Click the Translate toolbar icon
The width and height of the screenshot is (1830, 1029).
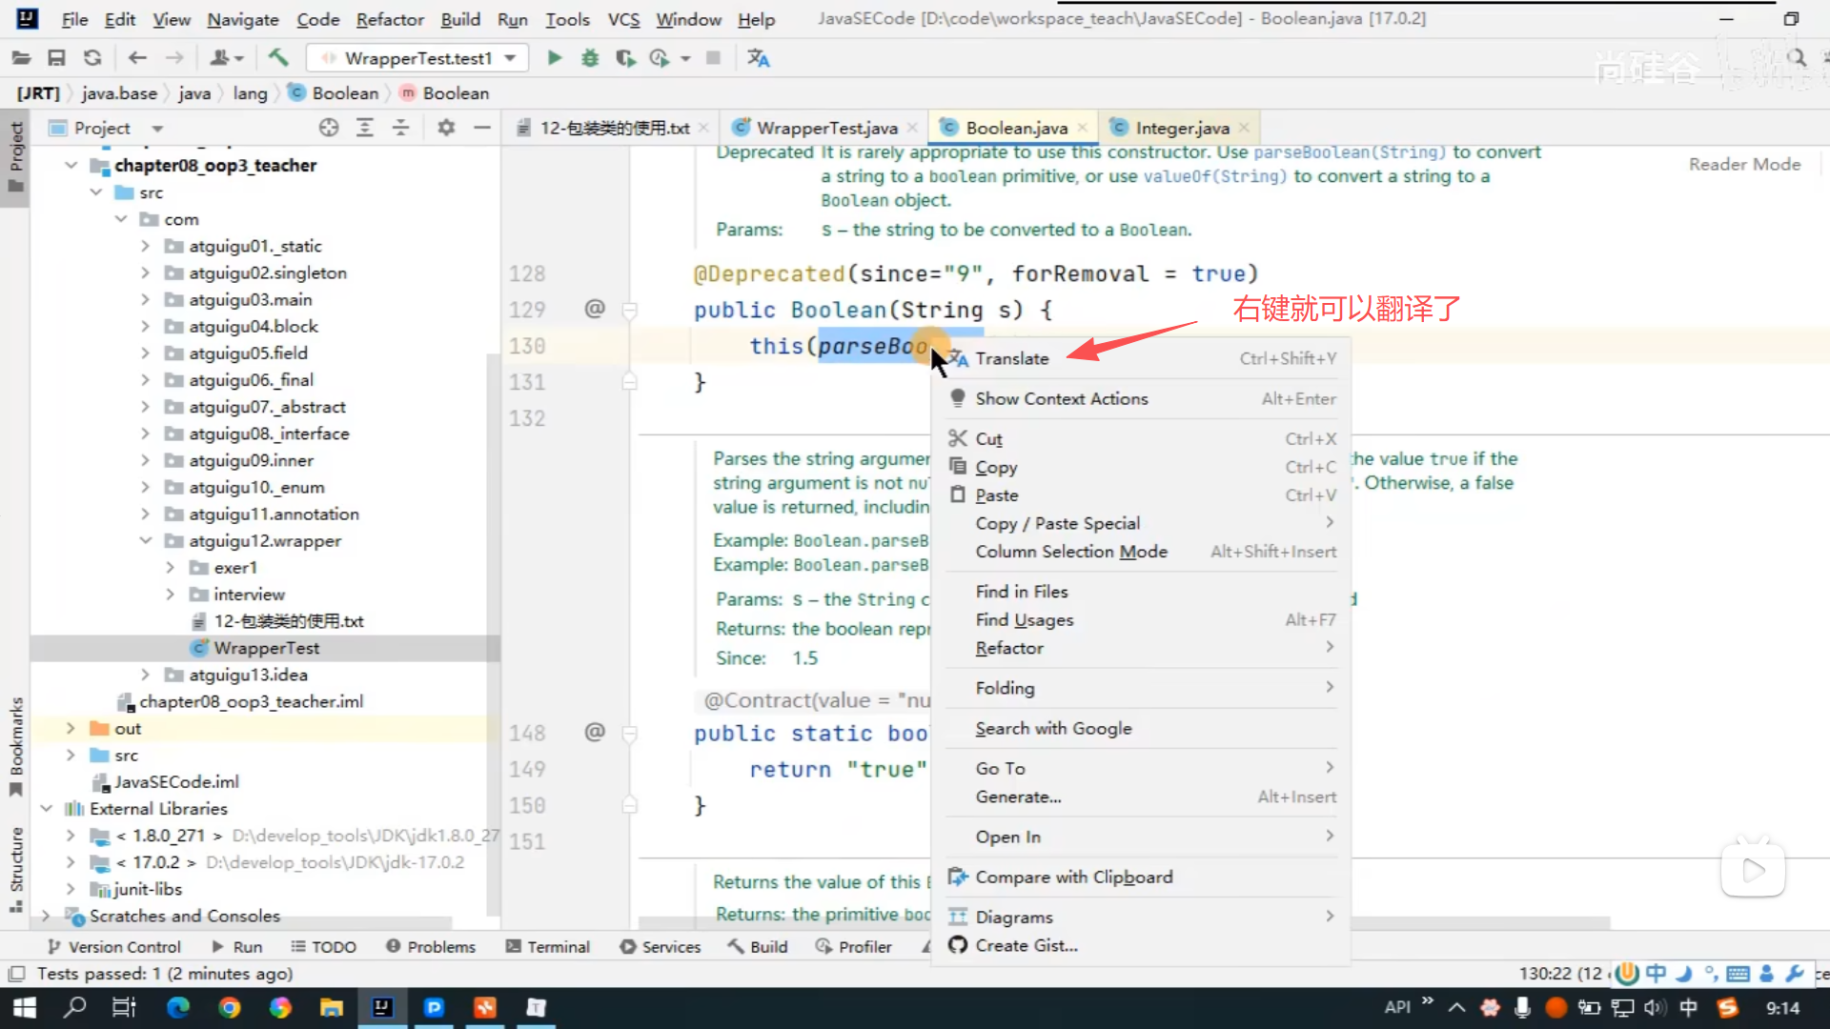tap(759, 58)
